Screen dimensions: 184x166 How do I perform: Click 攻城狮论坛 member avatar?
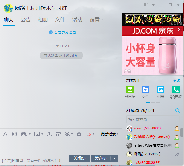(x=129, y=137)
